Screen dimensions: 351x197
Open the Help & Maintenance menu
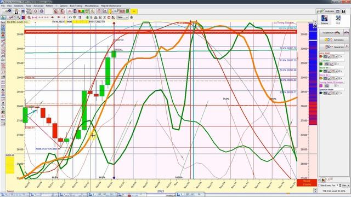coord(111,5)
